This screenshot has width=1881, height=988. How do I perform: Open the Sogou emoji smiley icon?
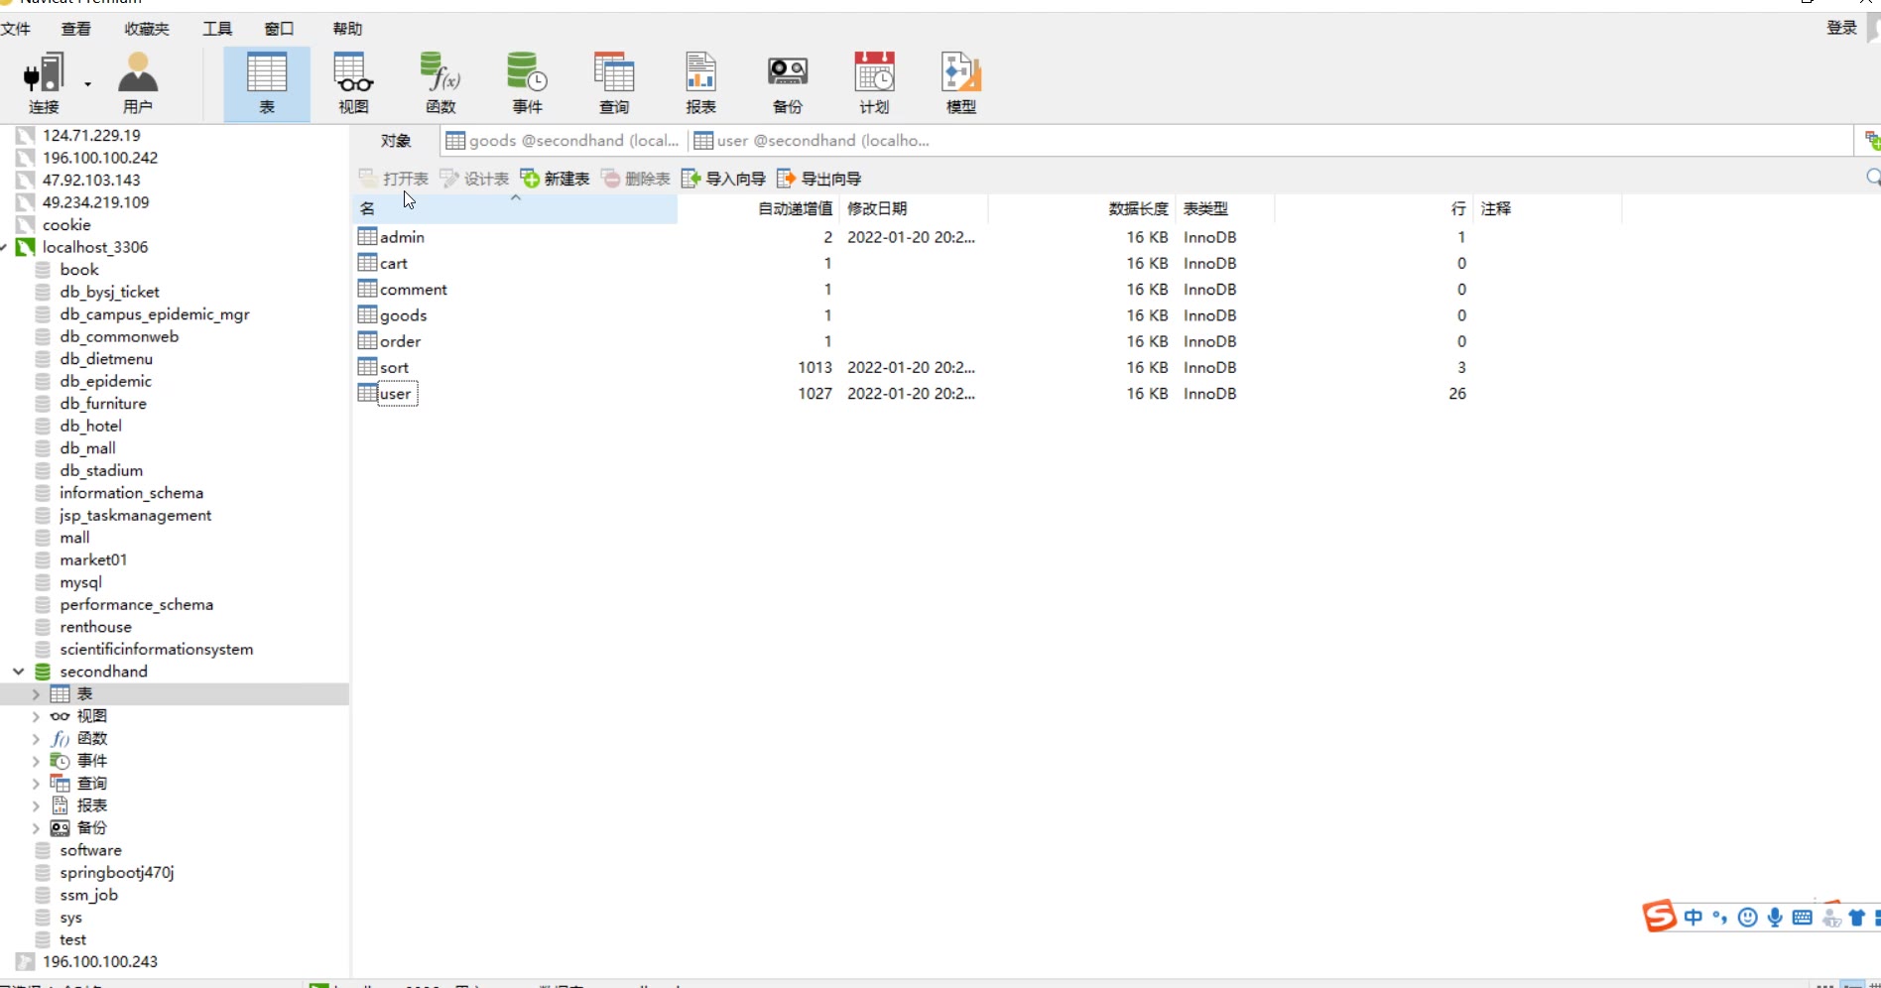click(1748, 918)
